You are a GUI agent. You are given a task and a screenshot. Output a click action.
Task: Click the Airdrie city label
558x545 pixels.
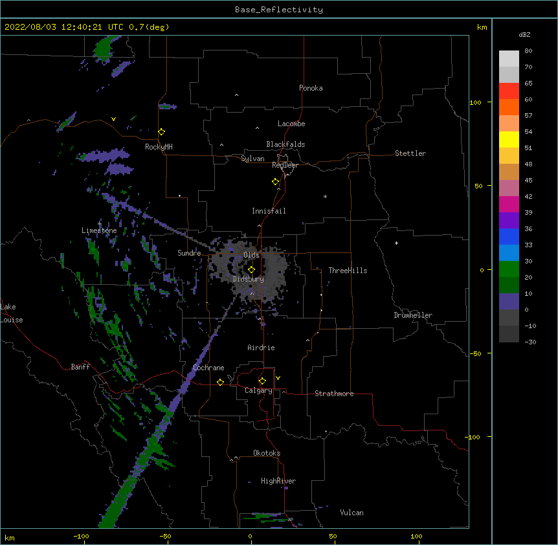262,348
